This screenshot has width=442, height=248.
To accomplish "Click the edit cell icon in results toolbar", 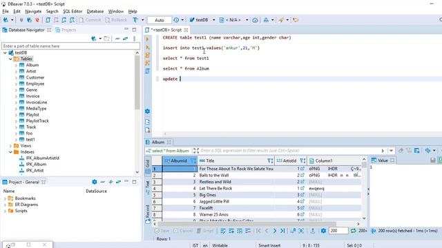I will point(223,231).
